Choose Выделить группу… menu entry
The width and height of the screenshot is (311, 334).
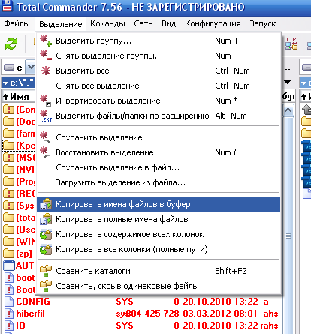click(x=159, y=41)
